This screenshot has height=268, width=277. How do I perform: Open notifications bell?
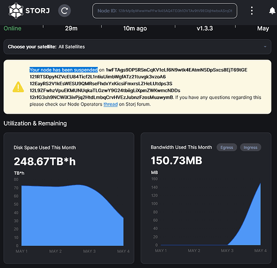click(x=272, y=11)
